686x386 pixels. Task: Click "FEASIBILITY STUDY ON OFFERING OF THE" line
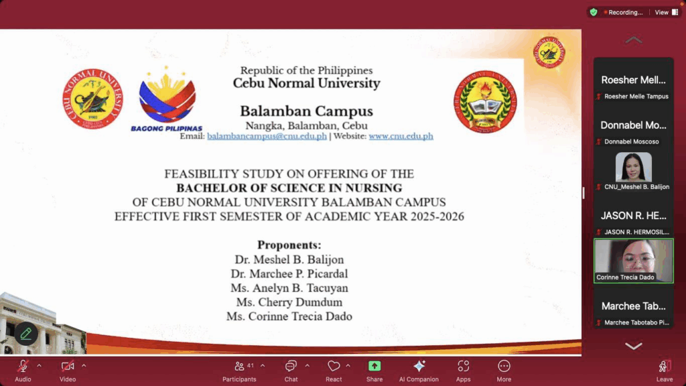click(289, 174)
